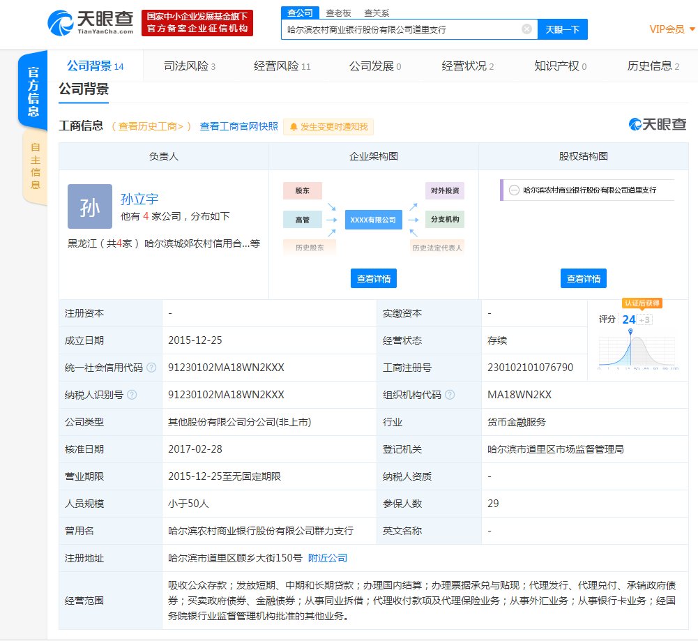Open the 经营风险 tab

click(282, 66)
